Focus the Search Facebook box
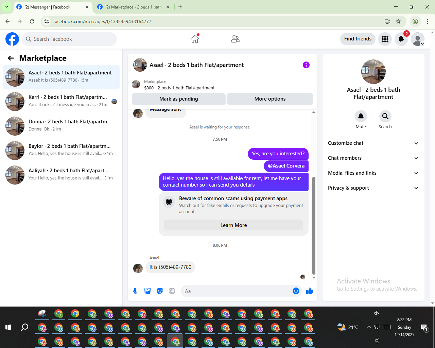The image size is (435, 348). (69, 39)
